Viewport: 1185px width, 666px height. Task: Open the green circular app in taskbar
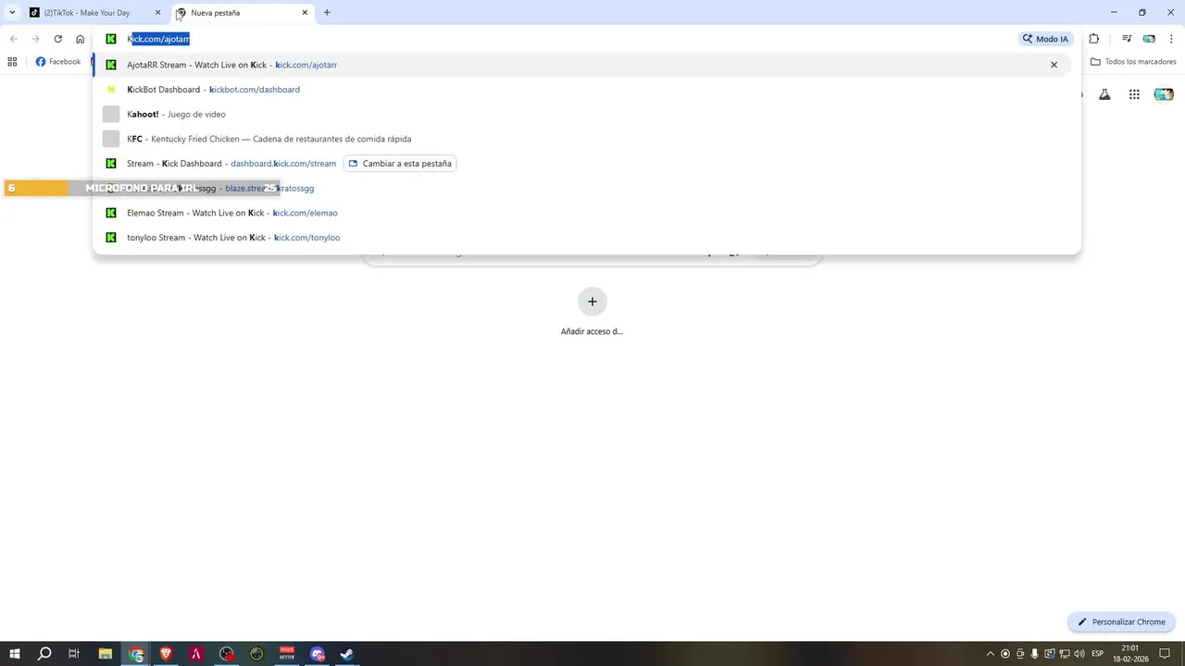pyautogui.click(x=256, y=654)
